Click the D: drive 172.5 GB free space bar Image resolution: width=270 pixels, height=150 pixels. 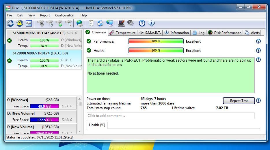pyautogui.click(x=44, y=120)
